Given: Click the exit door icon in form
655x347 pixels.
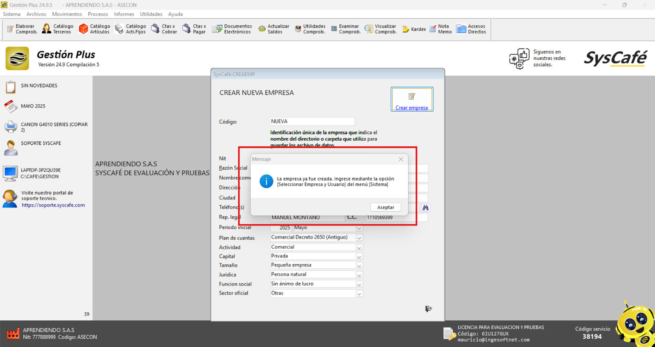Looking at the screenshot, I should coord(428,309).
